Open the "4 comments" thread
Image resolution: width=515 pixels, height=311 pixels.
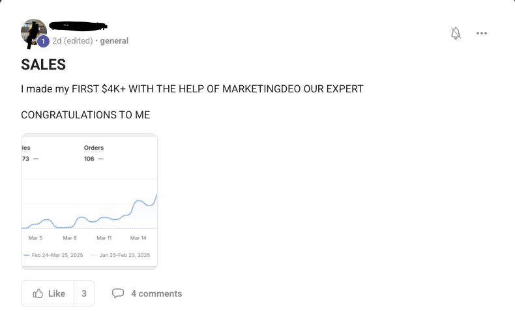[x=156, y=293]
